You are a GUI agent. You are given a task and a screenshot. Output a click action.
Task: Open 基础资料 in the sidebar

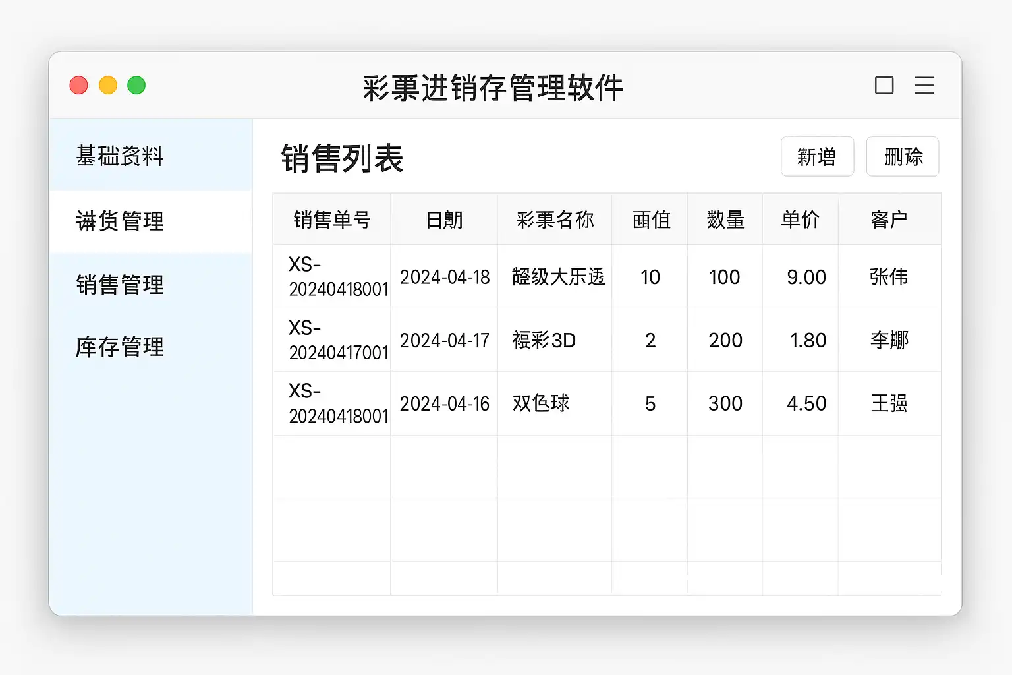pos(120,156)
